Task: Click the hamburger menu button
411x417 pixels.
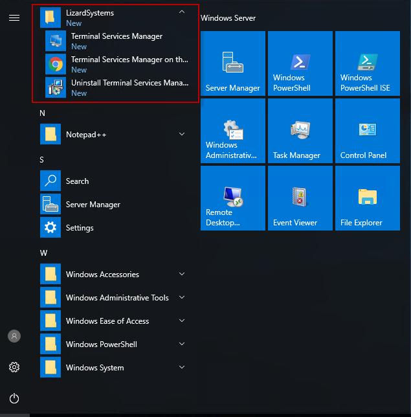Action: (14, 17)
